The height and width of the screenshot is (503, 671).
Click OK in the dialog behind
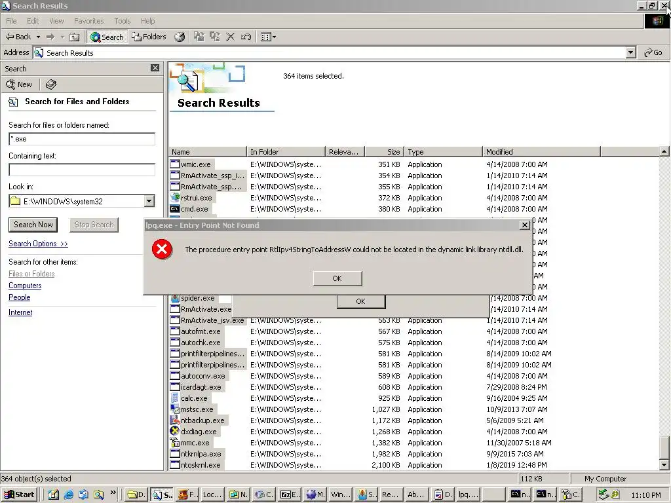coord(361,301)
